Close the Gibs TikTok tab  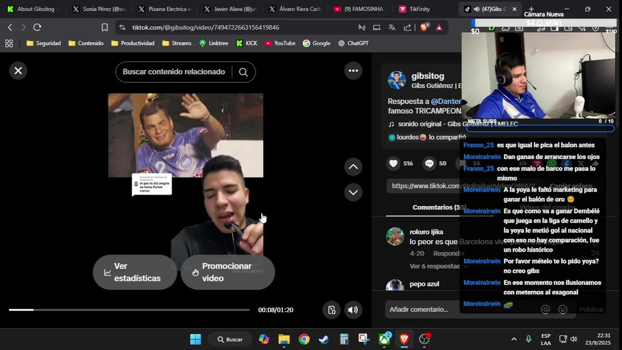coord(514,9)
